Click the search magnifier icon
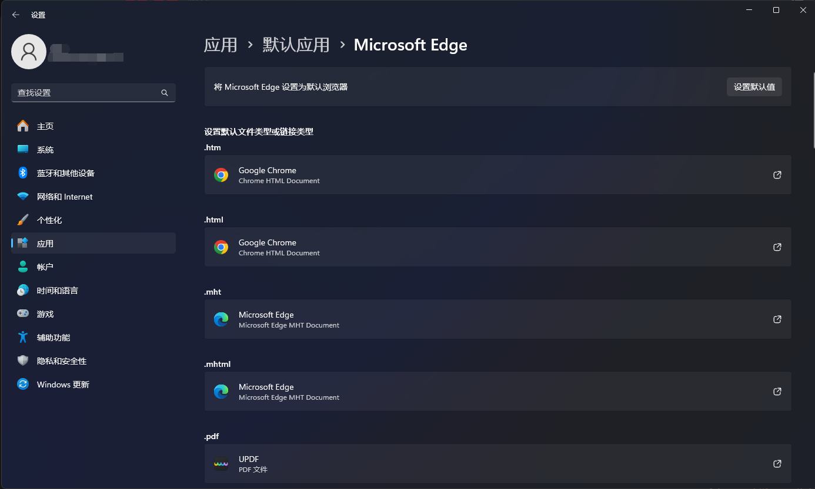The image size is (815, 489). click(165, 93)
